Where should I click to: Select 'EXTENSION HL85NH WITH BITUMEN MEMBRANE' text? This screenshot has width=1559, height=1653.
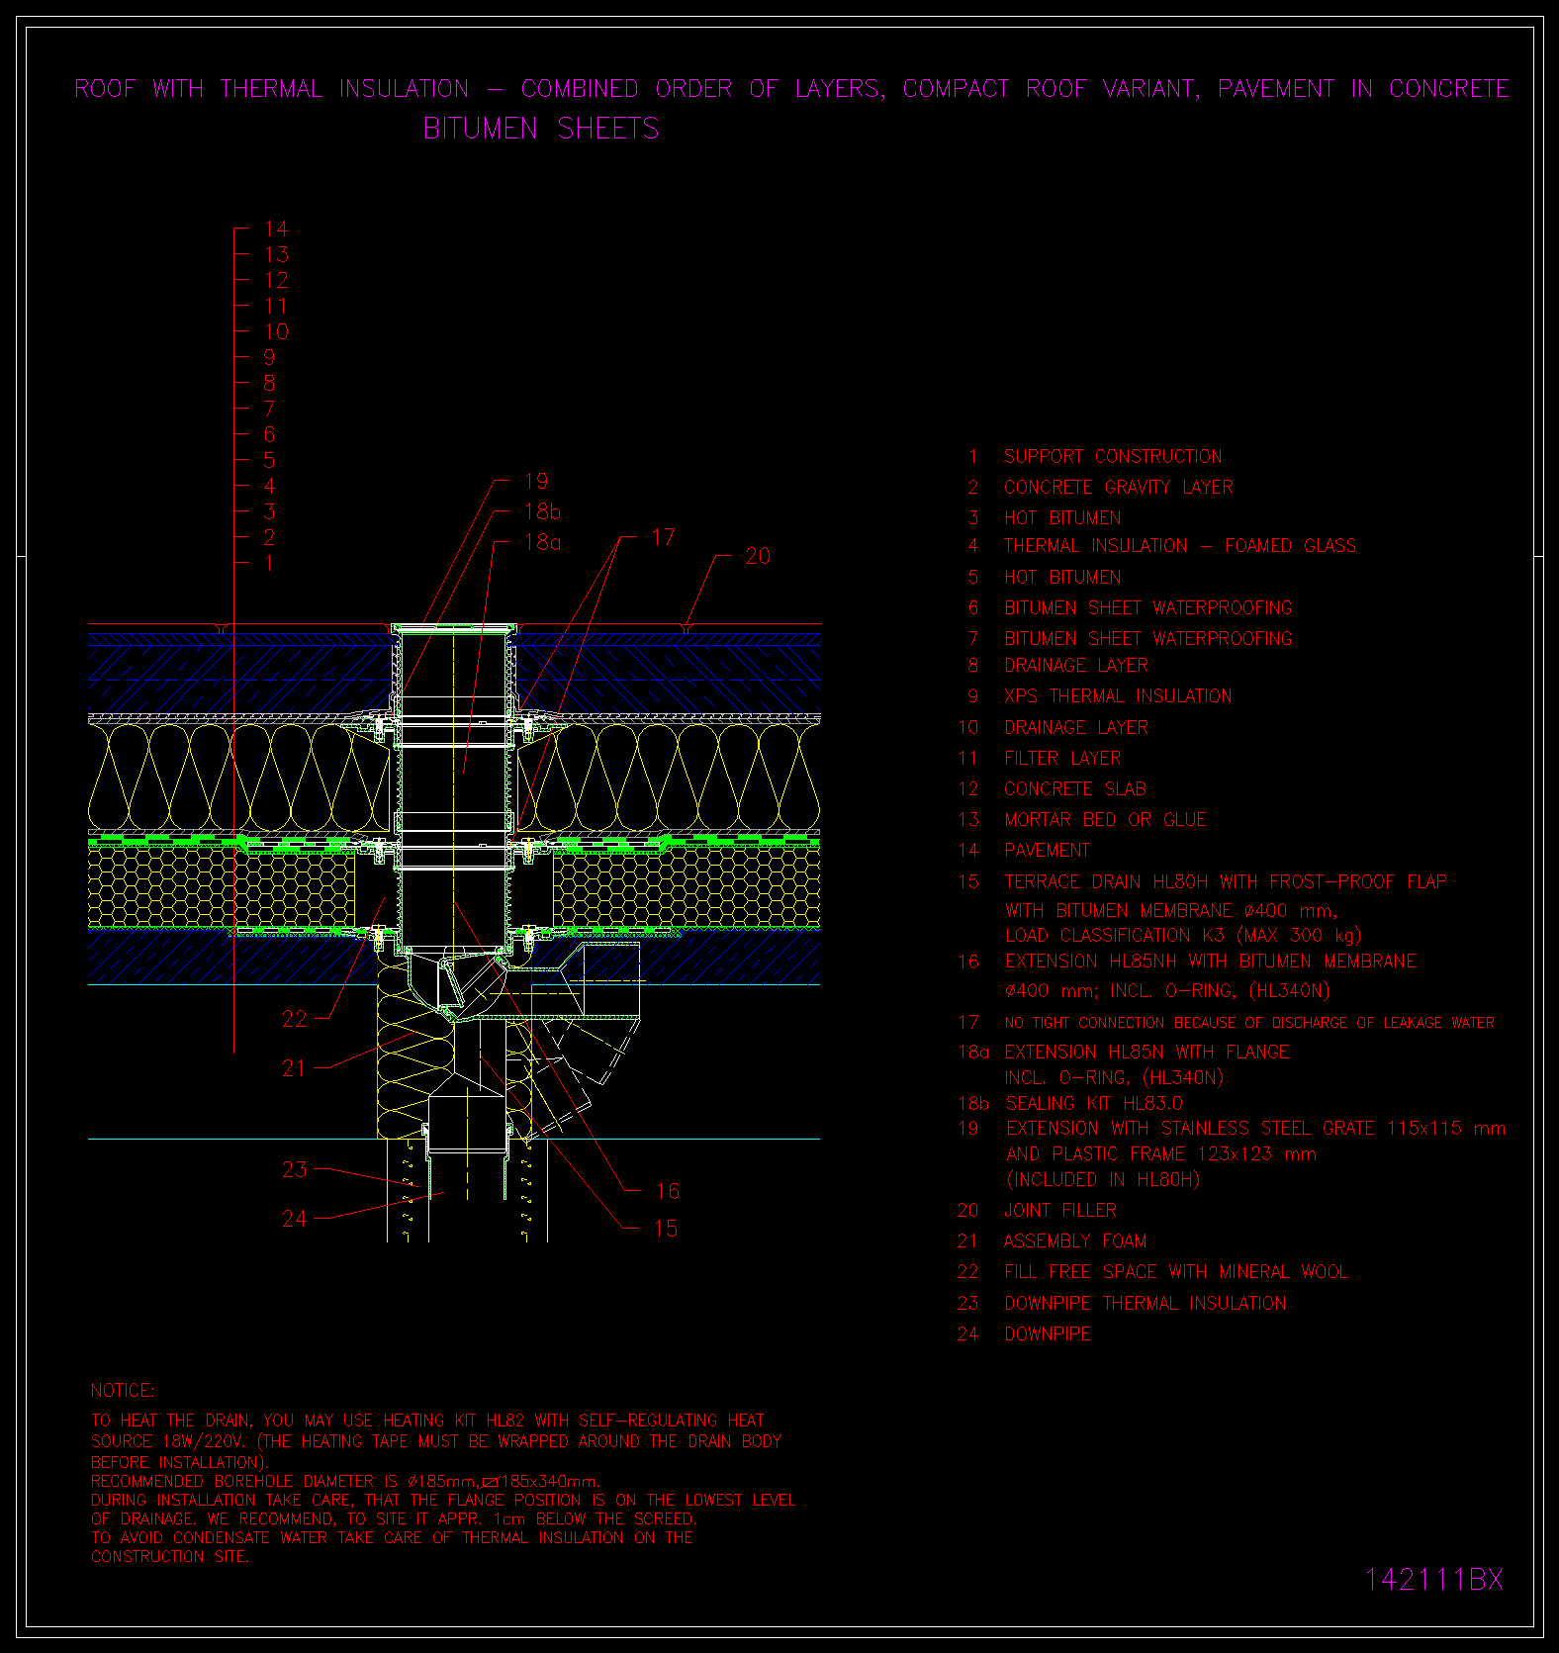tap(1211, 961)
